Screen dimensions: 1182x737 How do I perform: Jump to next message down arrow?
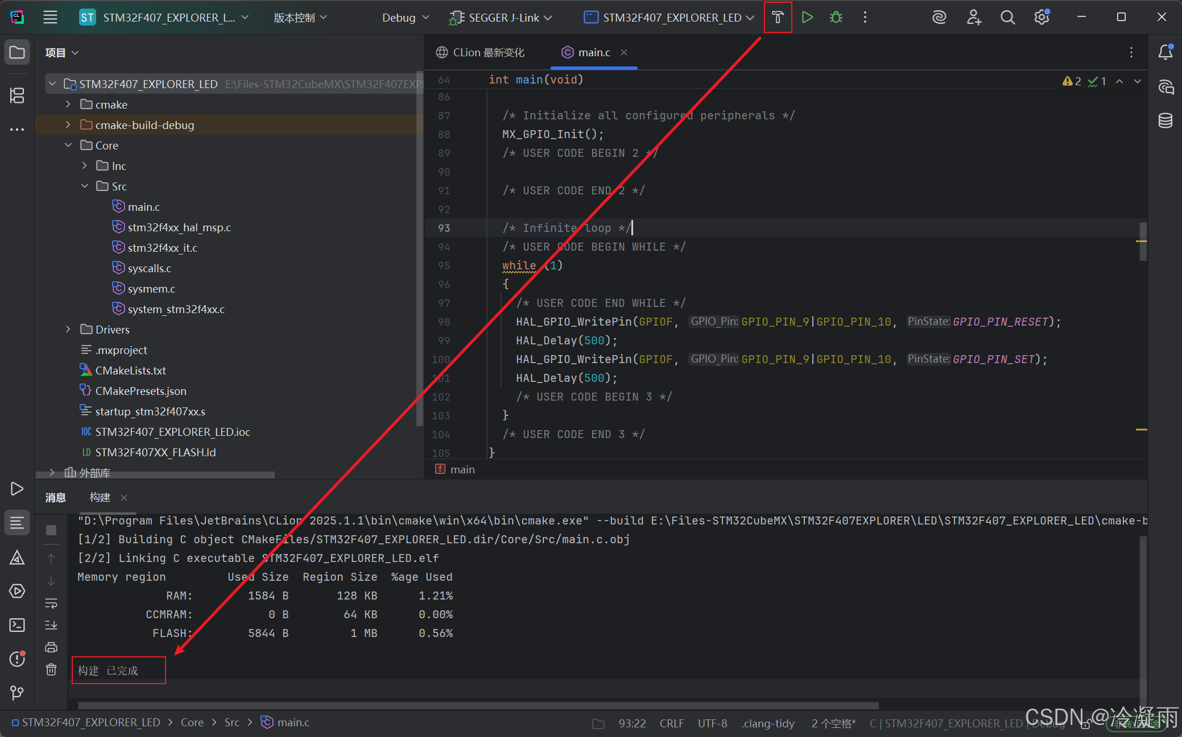coord(51,581)
